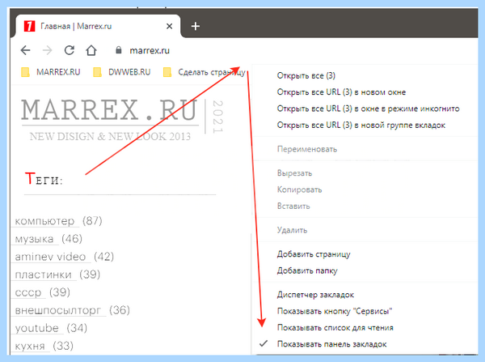485x362 pixels.
Task: Click the MARREX.RU site logo
Action: 109,110
